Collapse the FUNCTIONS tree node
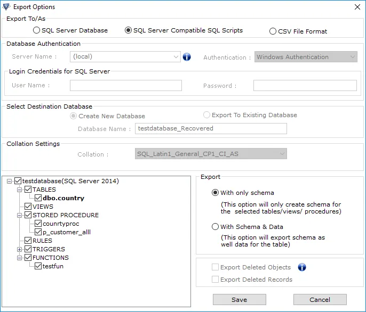366x312 pixels. pyautogui.click(x=20, y=258)
